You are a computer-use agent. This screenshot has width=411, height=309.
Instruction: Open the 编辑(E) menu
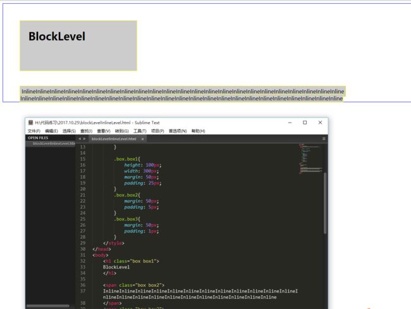pyautogui.click(x=51, y=131)
